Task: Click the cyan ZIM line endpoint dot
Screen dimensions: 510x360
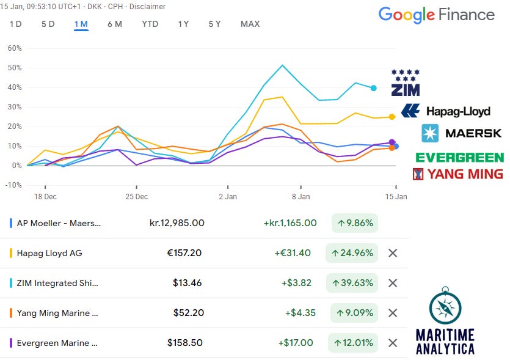Action: (x=374, y=88)
